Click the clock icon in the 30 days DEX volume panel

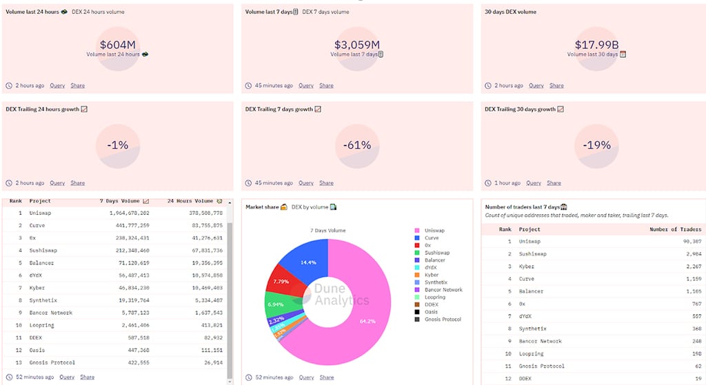pos(488,85)
